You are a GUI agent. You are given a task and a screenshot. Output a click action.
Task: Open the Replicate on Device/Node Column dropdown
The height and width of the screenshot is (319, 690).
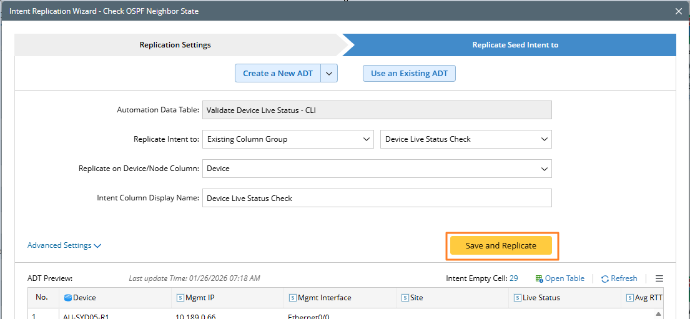(377, 169)
